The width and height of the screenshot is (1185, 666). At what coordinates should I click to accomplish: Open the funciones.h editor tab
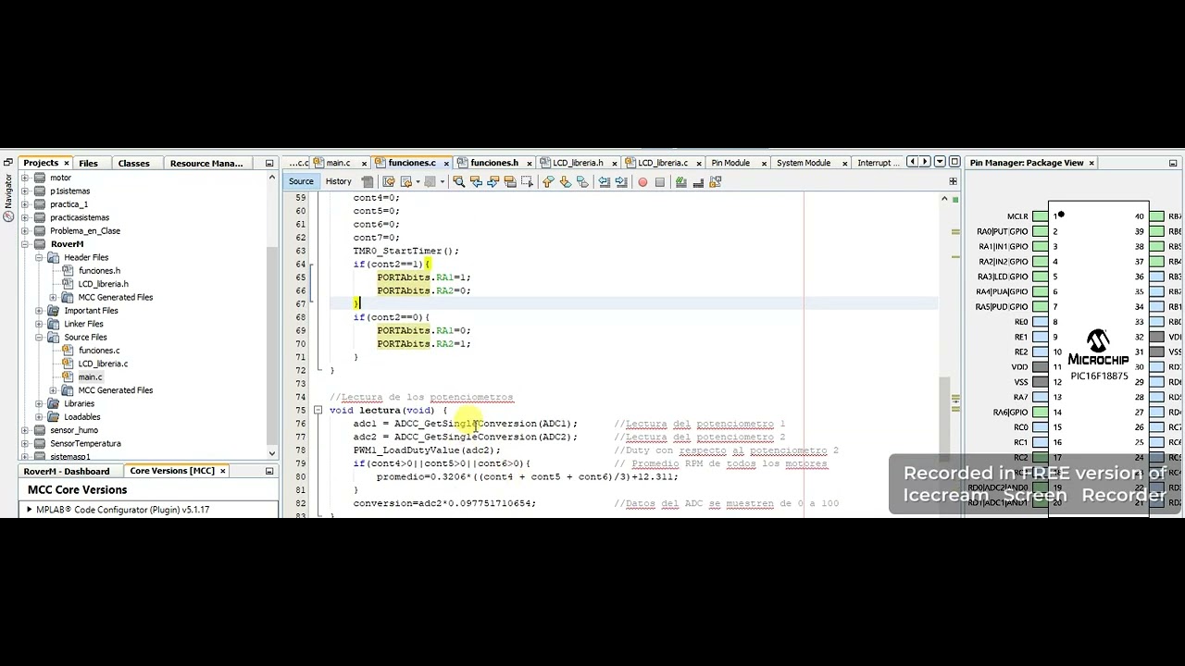[494, 163]
